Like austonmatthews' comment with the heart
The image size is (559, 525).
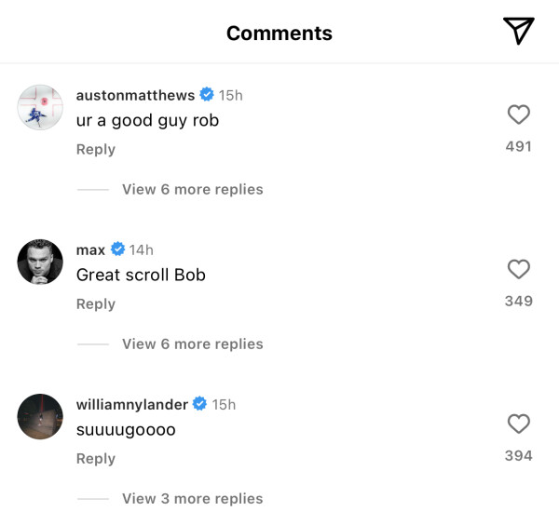518,114
